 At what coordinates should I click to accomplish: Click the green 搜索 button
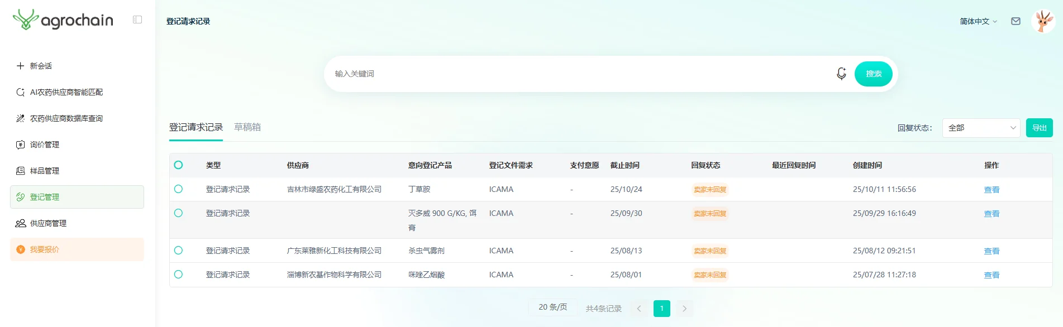(874, 74)
